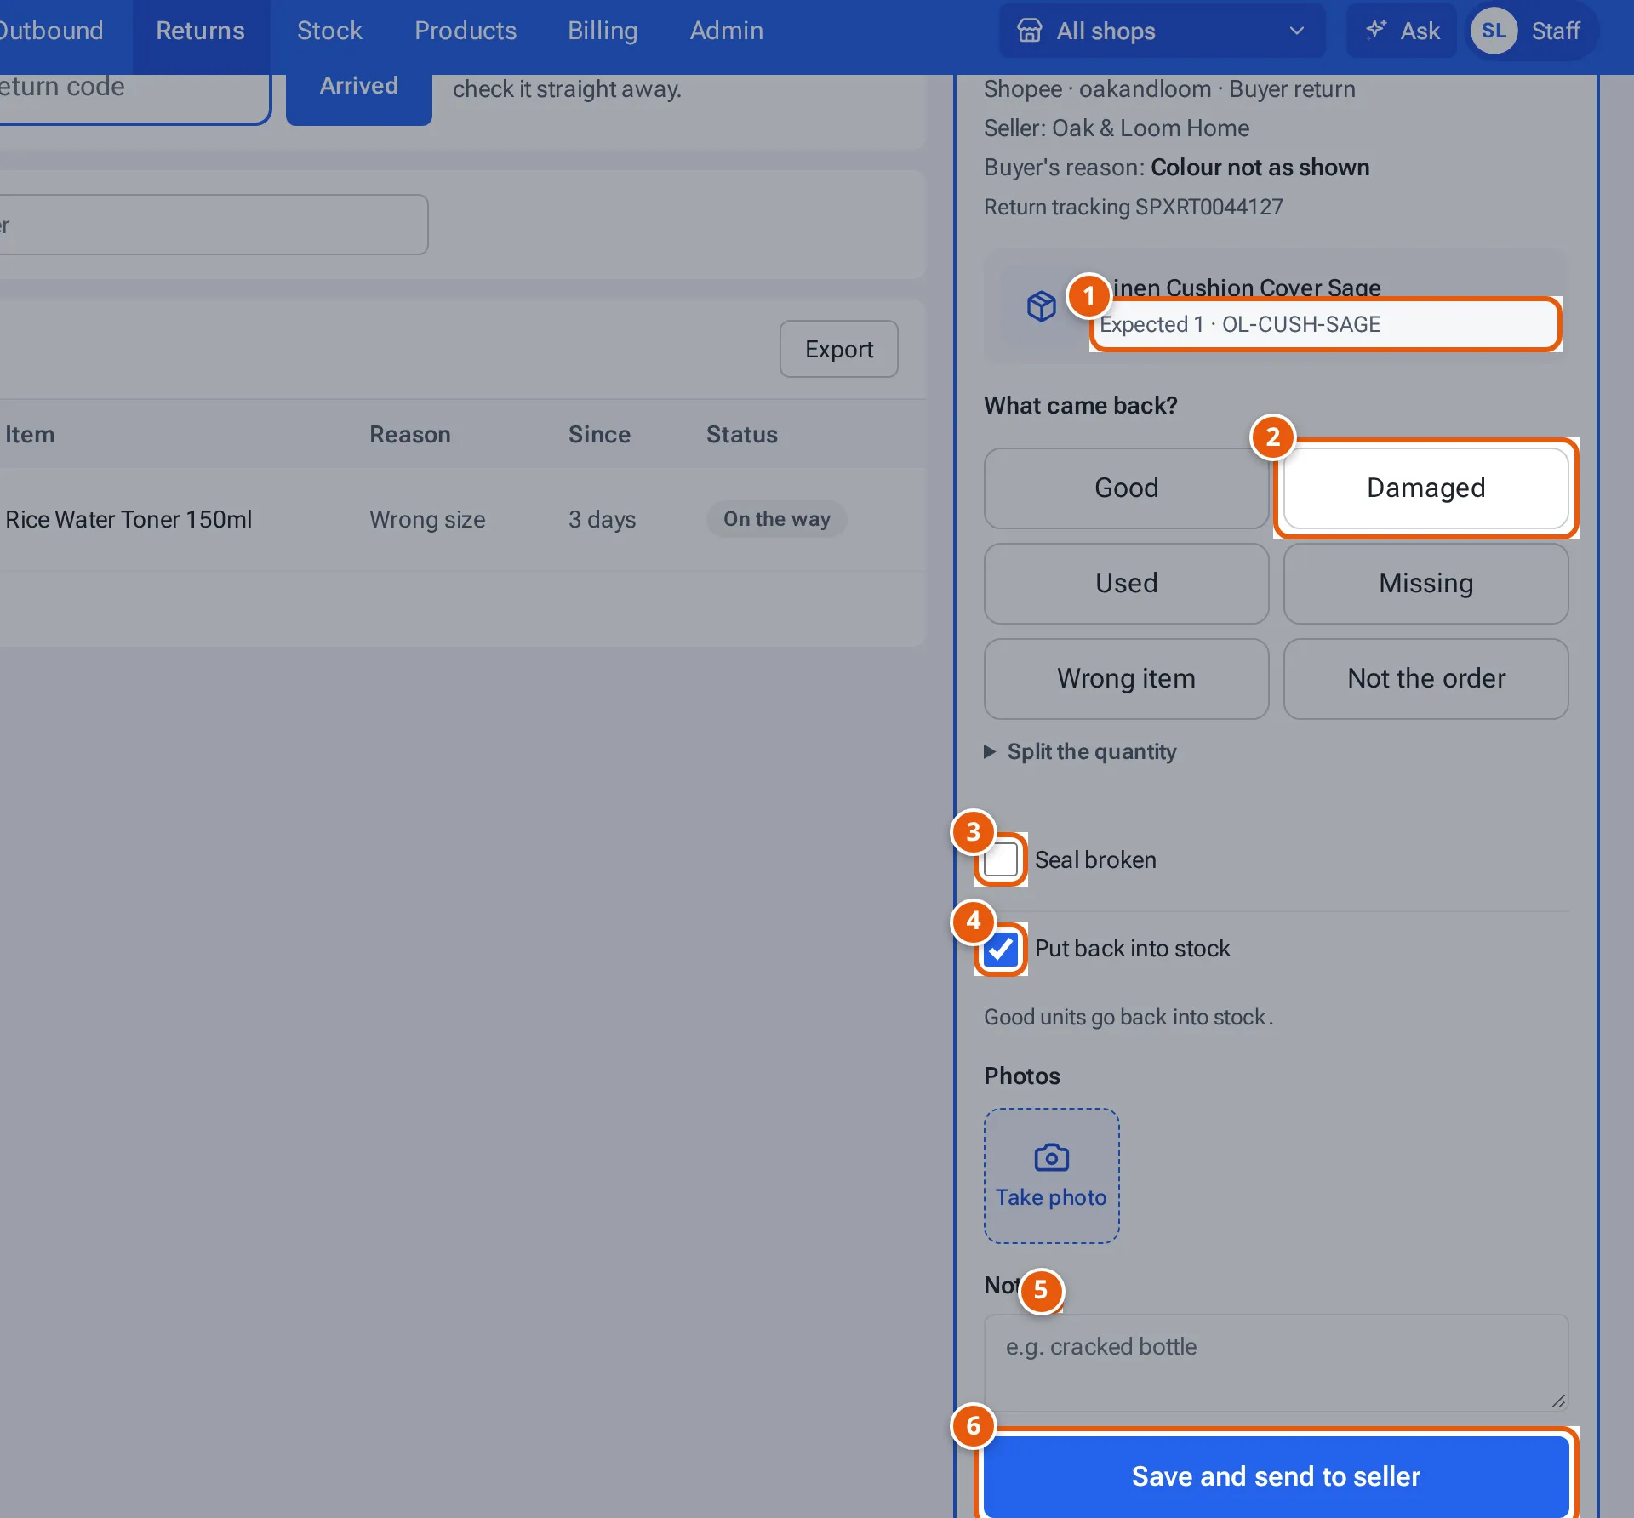Click the Export button
Image resolution: width=1634 pixels, height=1518 pixels.
click(839, 349)
